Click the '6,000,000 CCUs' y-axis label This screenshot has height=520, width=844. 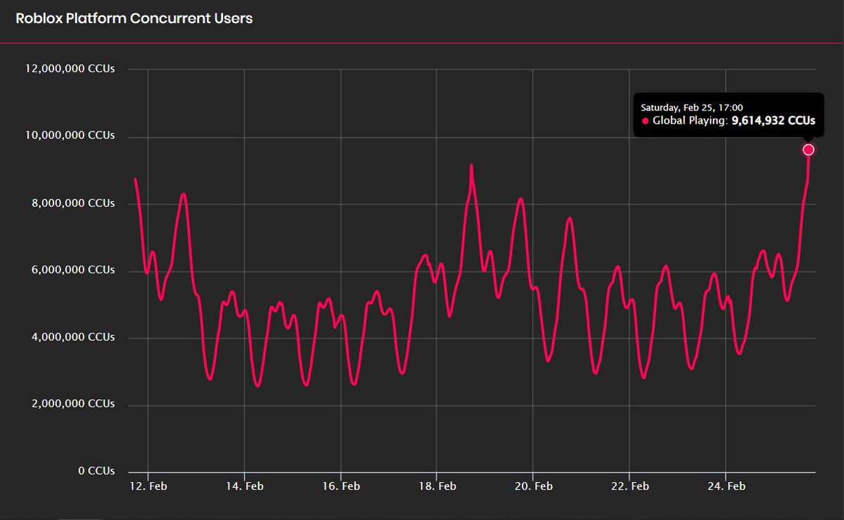tap(72, 270)
